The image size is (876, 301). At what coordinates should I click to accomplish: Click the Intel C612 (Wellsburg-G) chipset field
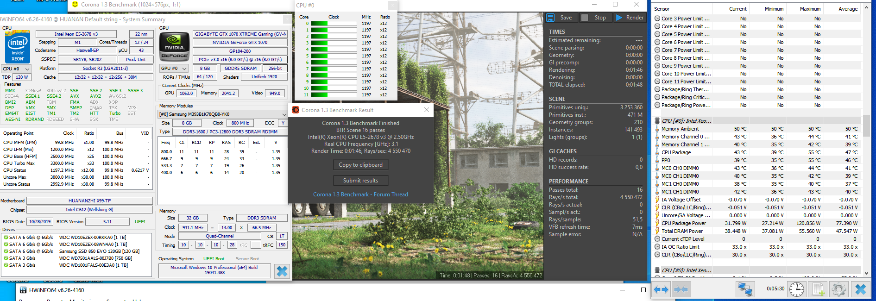point(89,209)
